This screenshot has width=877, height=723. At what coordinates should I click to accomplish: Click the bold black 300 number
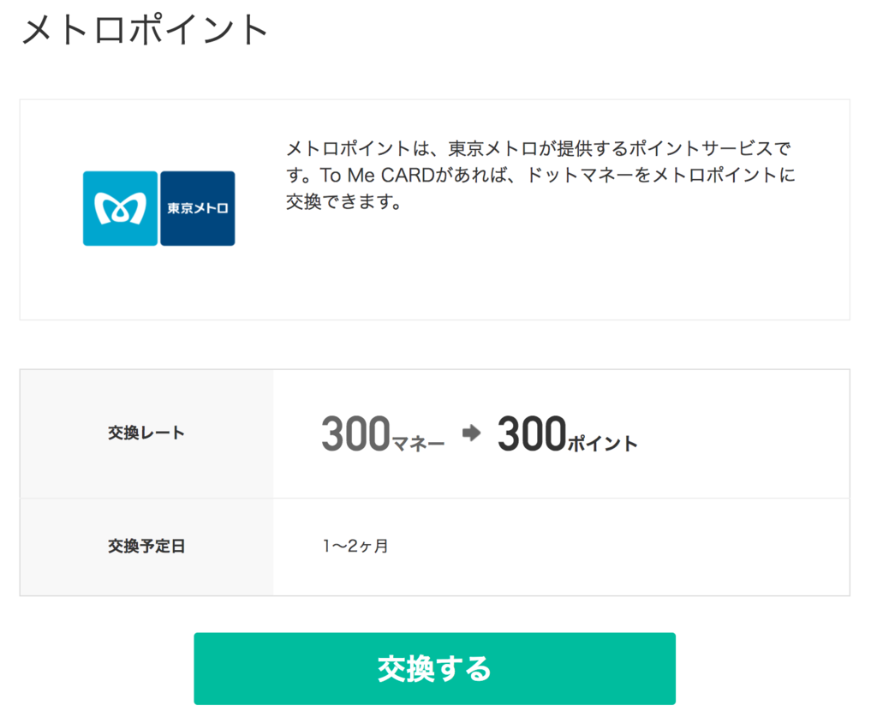(532, 433)
